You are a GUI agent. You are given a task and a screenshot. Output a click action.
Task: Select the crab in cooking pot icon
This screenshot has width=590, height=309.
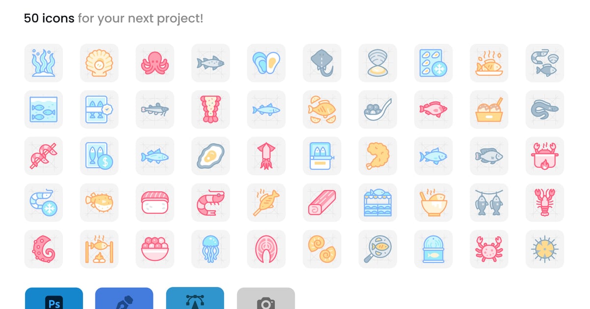545,156
